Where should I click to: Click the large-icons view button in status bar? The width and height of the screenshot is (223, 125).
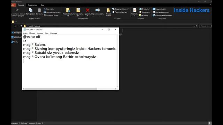click(209, 123)
